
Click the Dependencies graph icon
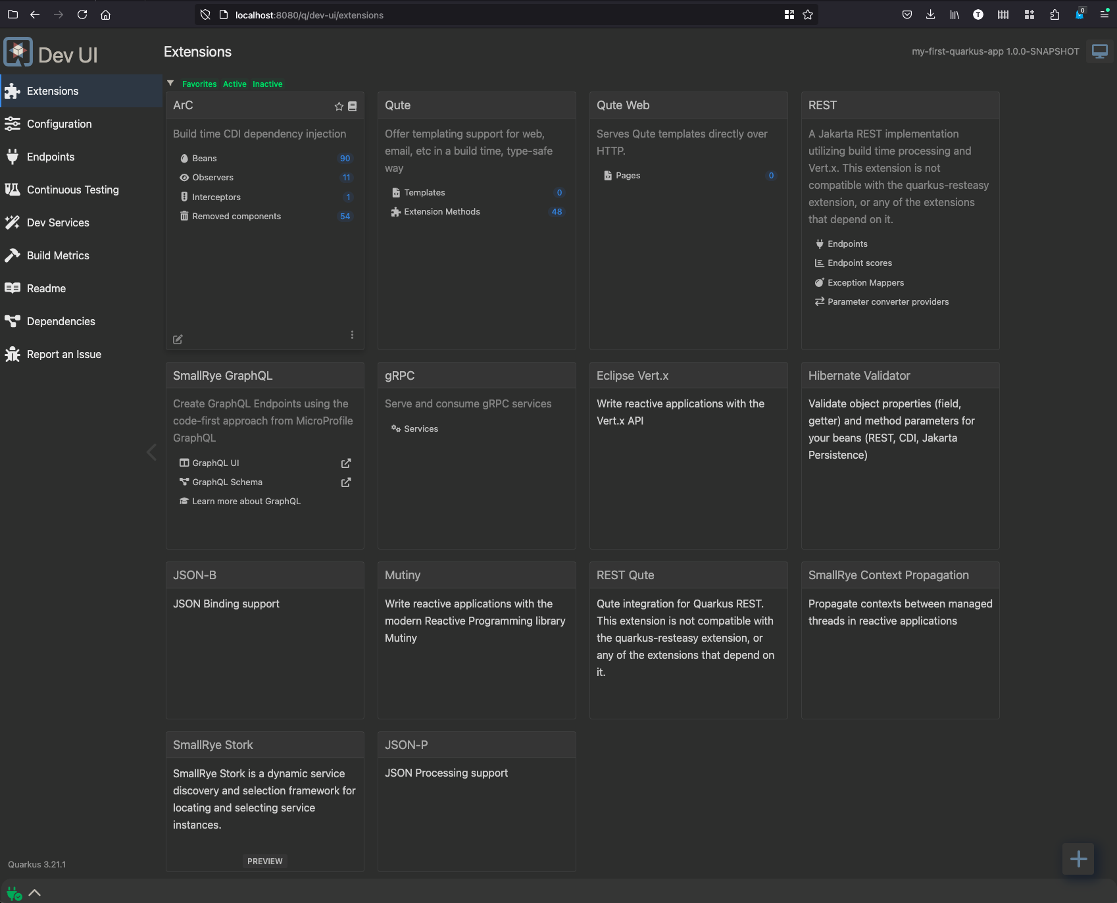pos(12,321)
